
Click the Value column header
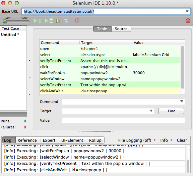pos(158,43)
